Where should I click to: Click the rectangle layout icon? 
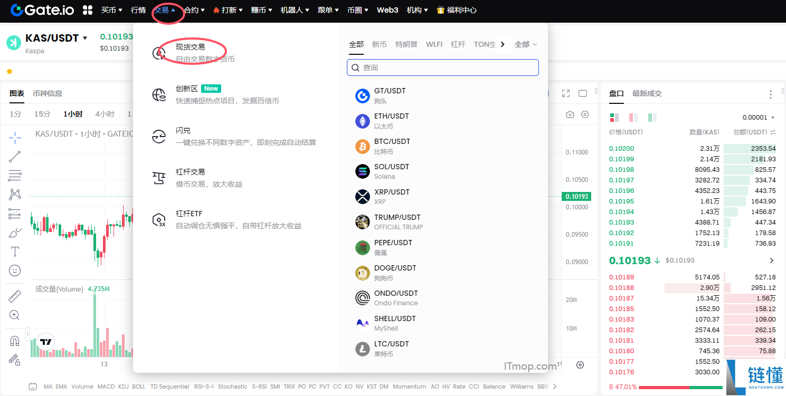tap(583, 93)
